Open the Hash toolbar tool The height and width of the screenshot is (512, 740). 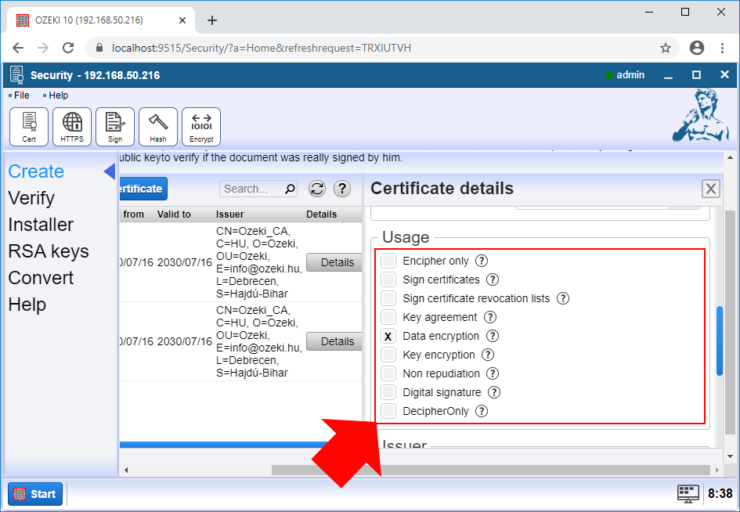(158, 127)
